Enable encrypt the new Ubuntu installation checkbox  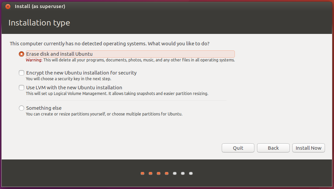21,73
